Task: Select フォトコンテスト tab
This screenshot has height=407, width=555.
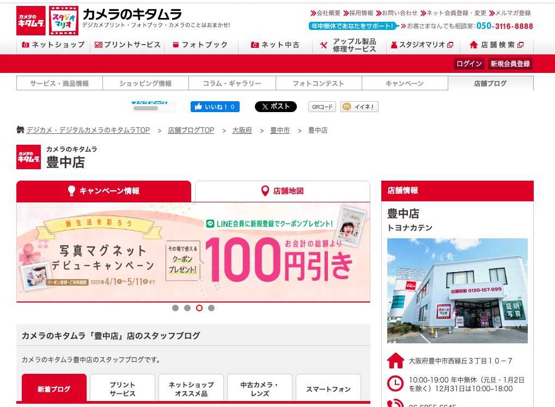Action: [319, 83]
